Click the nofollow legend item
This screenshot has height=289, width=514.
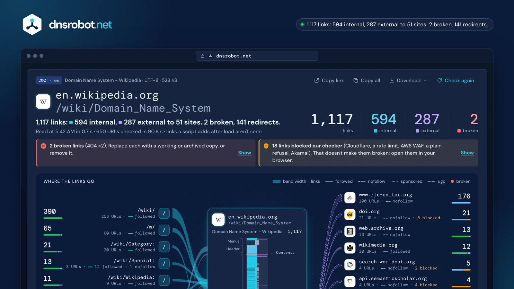click(372, 181)
